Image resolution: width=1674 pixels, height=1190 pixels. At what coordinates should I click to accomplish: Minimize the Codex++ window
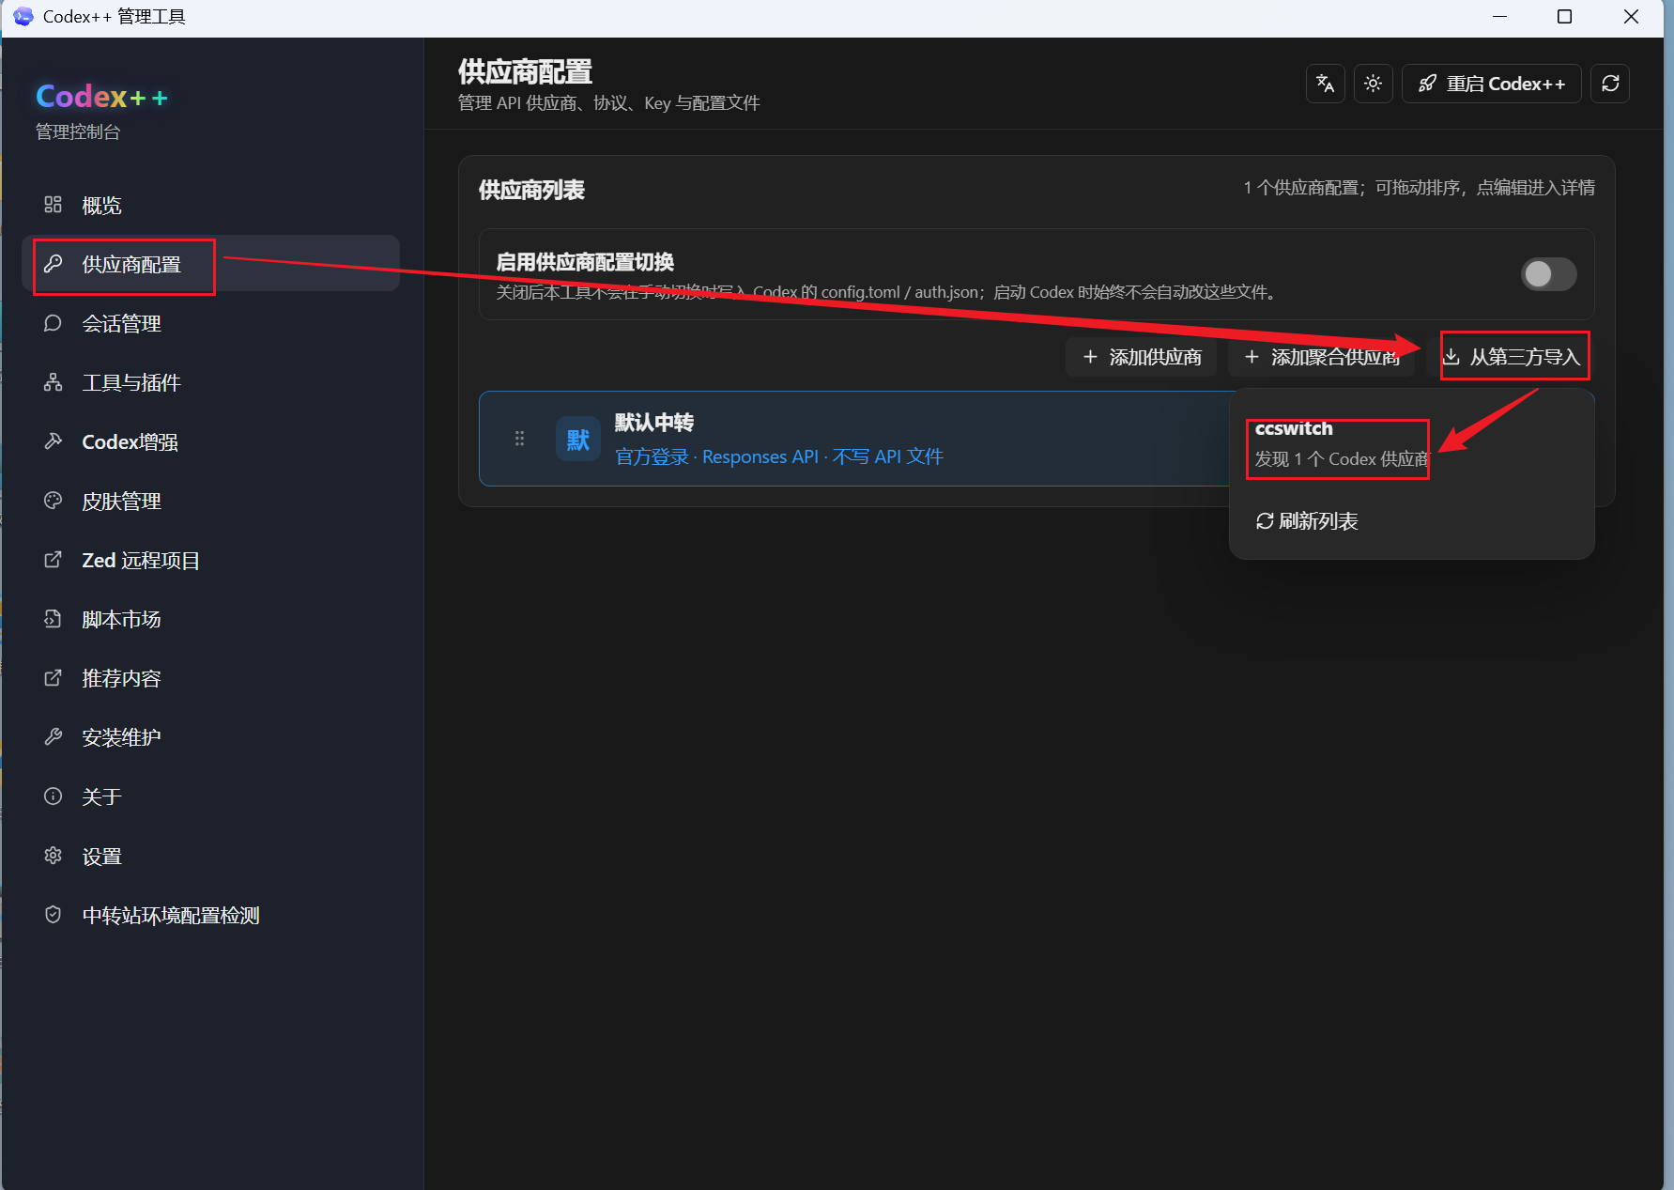click(x=1500, y=17)
